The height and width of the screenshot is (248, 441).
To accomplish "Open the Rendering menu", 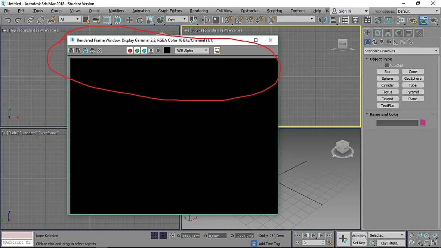I will coord(199,11).
